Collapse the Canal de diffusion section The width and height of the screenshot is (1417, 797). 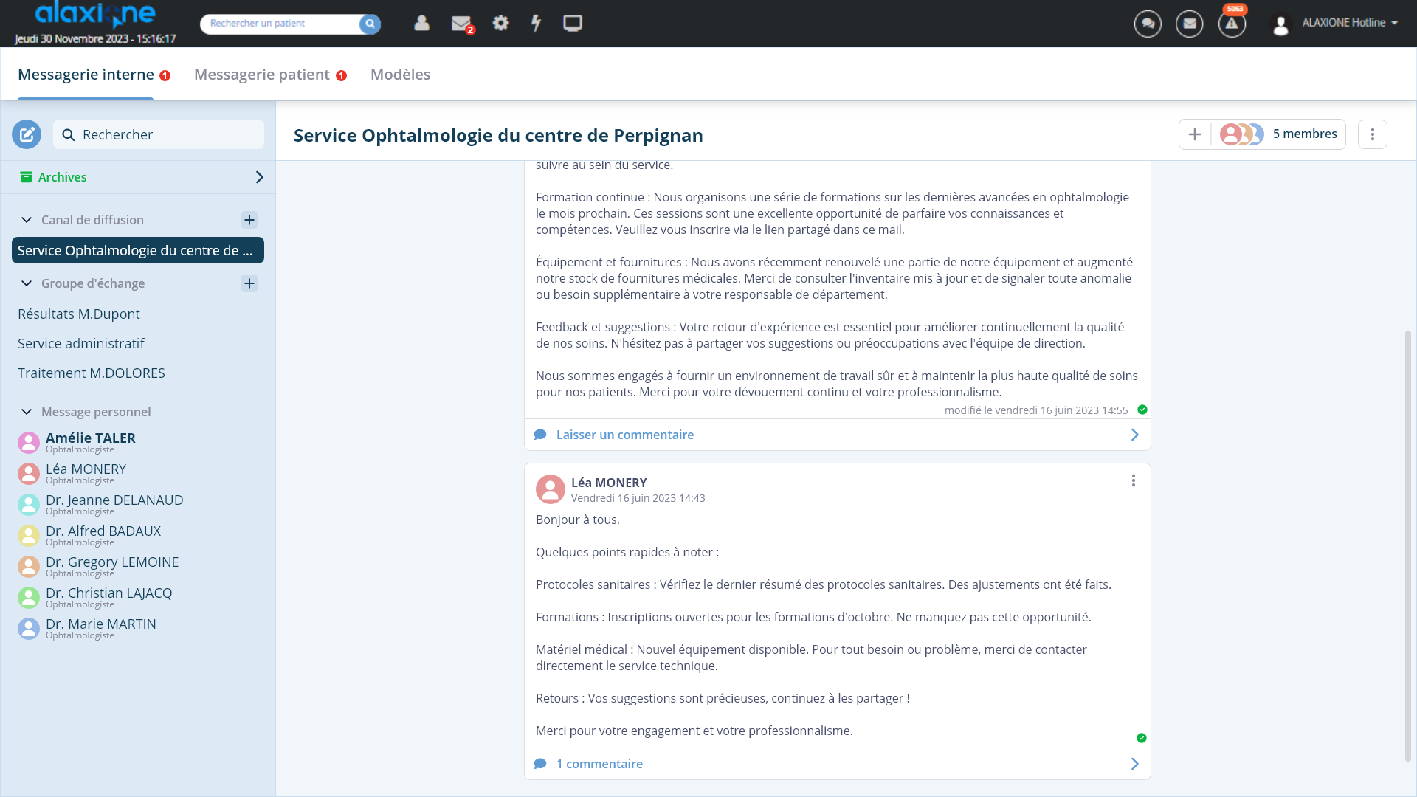coord(27,220)
